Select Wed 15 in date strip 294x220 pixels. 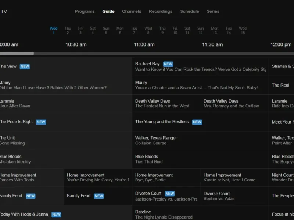point(243,30)
